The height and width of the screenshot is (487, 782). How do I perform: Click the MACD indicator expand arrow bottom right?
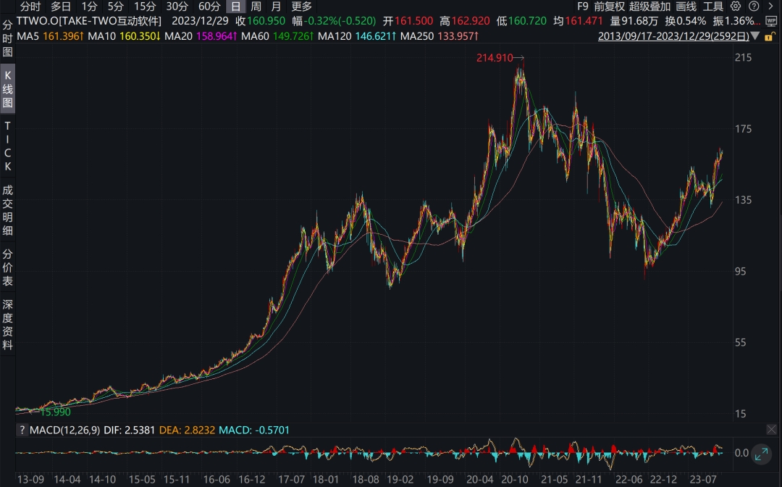760,456
